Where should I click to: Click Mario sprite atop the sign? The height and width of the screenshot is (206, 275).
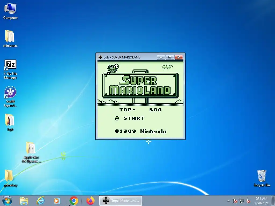(113, 69)
